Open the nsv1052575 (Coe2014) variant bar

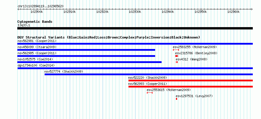click(x=89, y=62)
